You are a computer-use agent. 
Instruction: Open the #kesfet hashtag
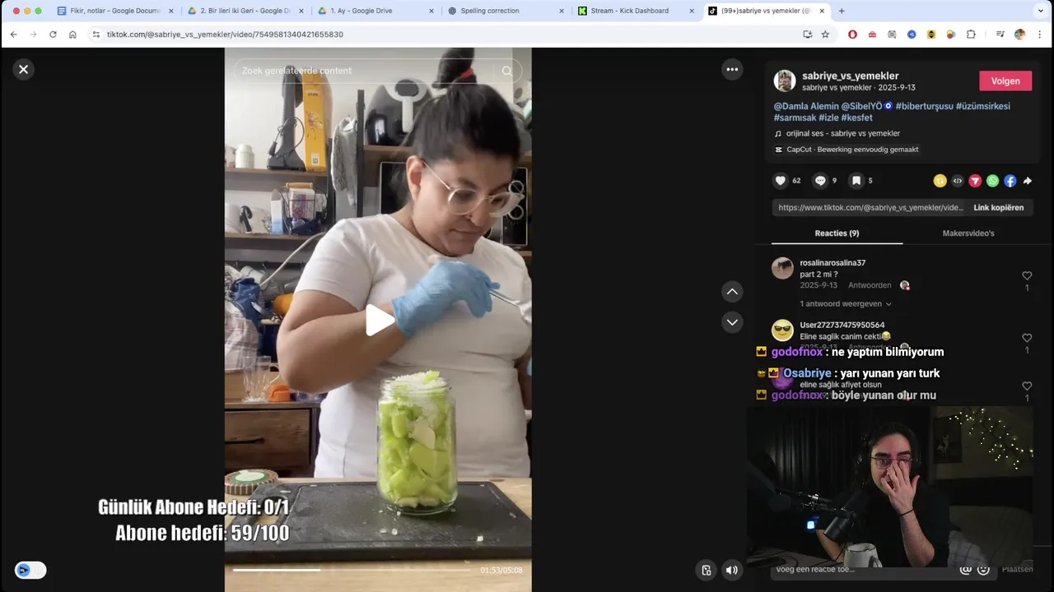coord(856,118)
